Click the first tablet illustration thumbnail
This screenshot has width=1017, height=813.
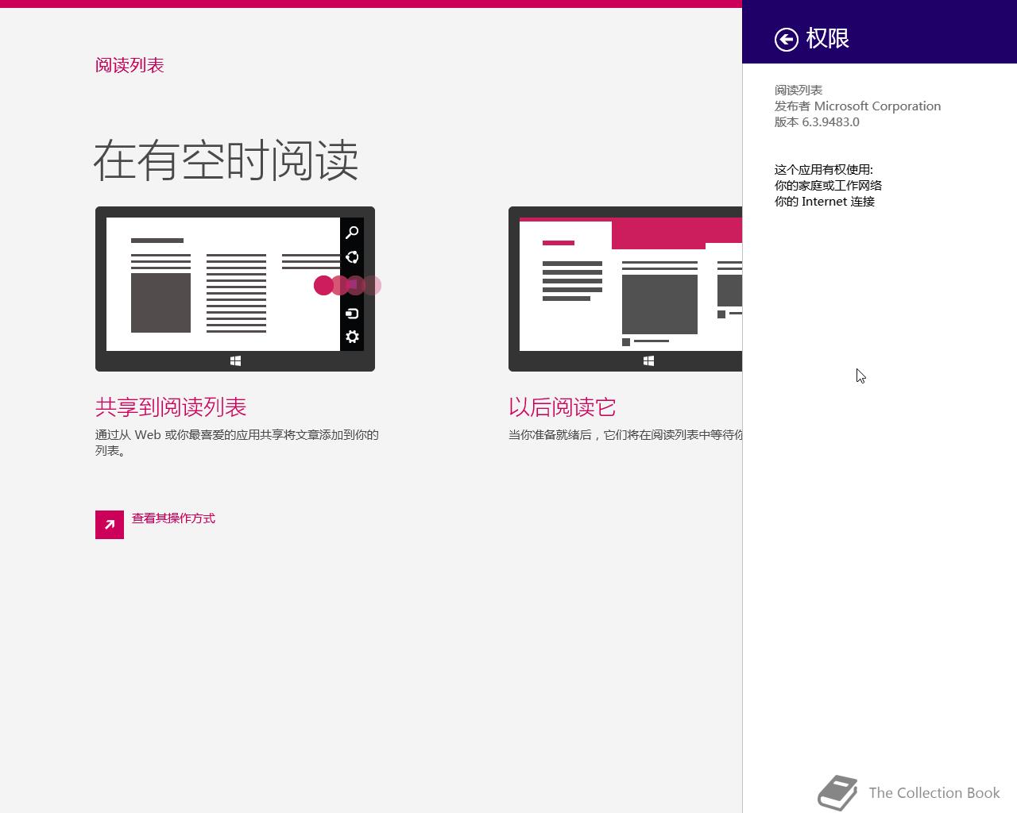click(235, 289)
